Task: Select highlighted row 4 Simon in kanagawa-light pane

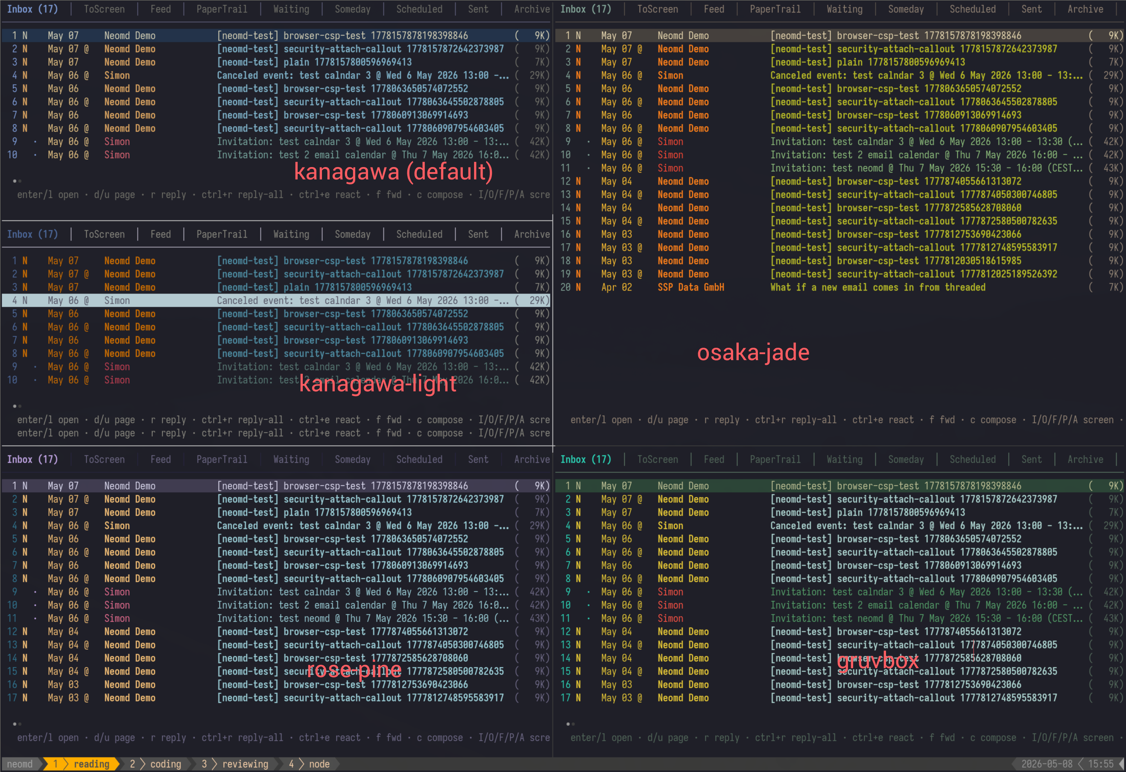Action: 276,300
